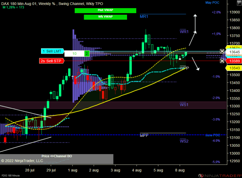The image size is (242, 178).
Task: Click the green box labeled 2 beside the quantity
Action: click(x=87, y=54)
